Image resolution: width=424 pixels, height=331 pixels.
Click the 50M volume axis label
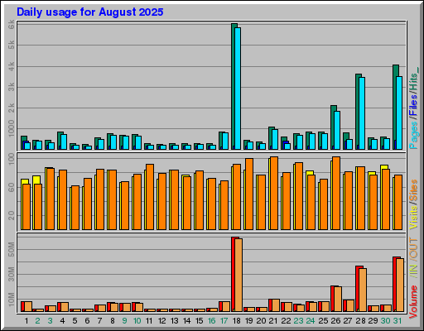(12, 249)
